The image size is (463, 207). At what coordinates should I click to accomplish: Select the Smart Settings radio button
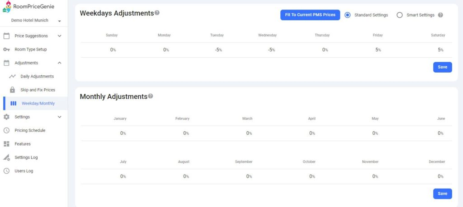point(400,15)
